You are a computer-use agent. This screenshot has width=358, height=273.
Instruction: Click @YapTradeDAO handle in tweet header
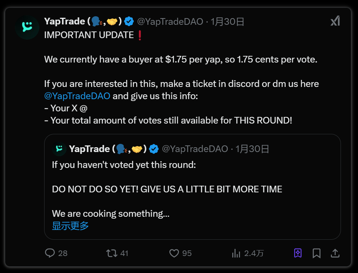(x=170, y=21)
